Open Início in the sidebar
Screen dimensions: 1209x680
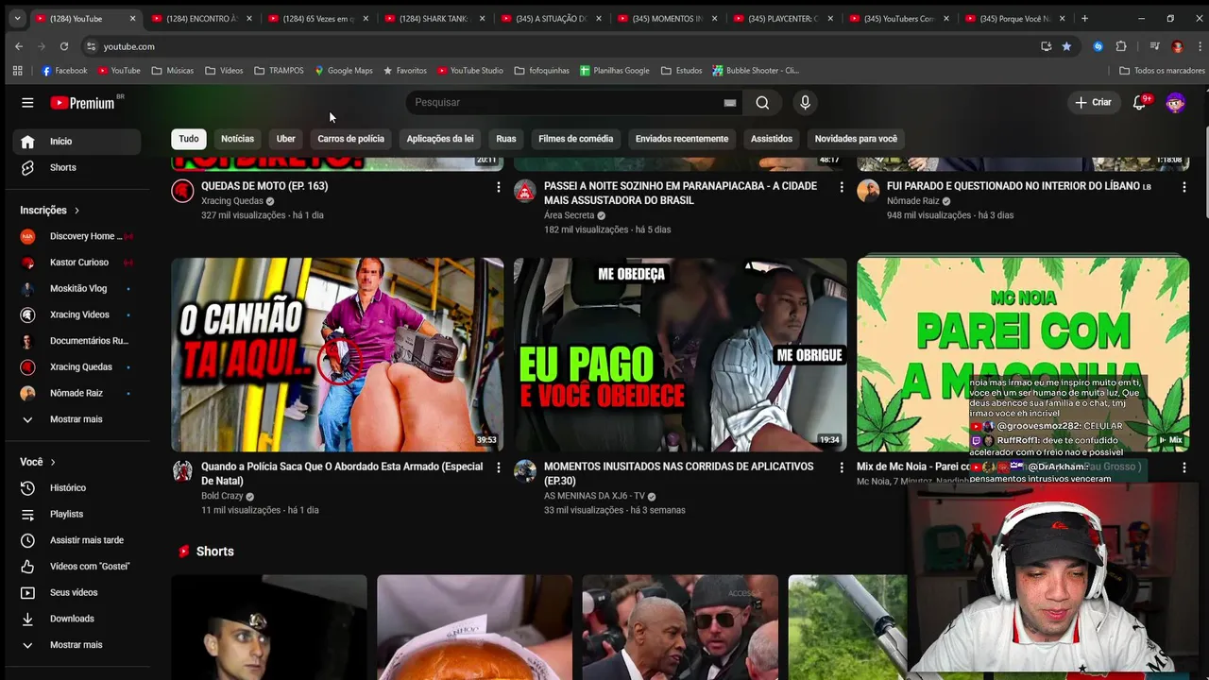(x=77, y=142)
